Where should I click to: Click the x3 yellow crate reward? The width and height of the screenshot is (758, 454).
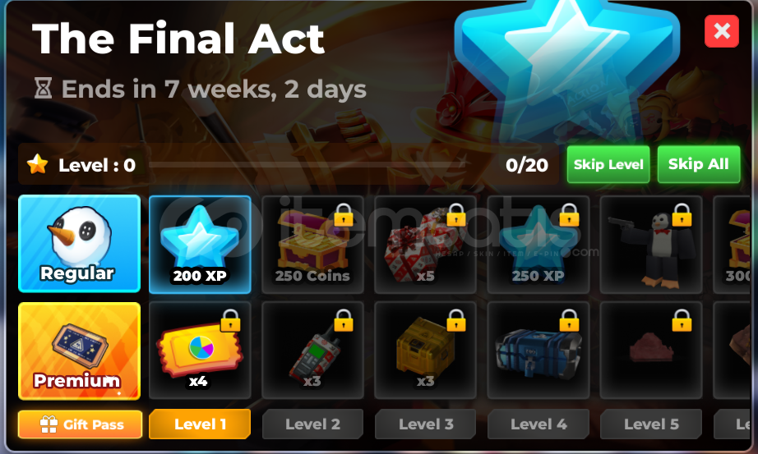[x=425, y=351]
